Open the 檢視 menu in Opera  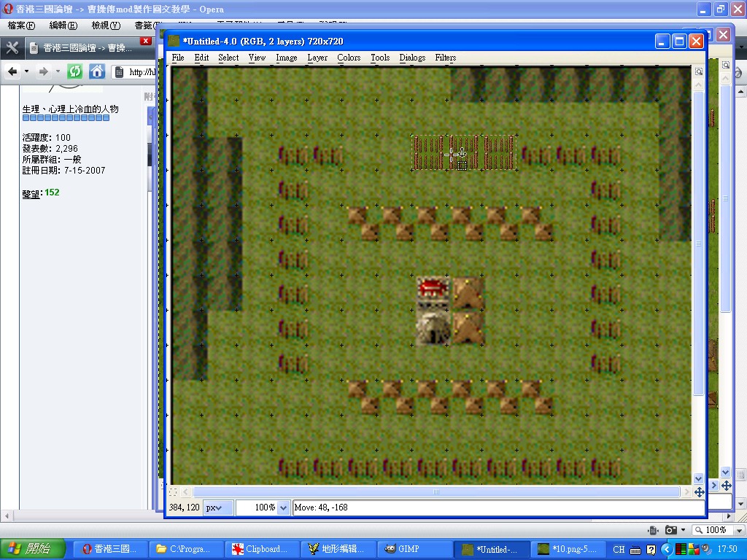[x=106, y=26]
